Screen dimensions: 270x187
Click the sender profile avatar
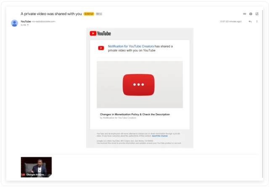[14, 23]
